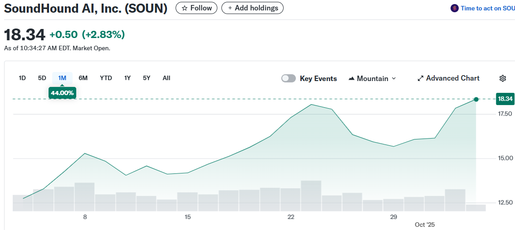Open chart settings gear icon

pos(502,78)
